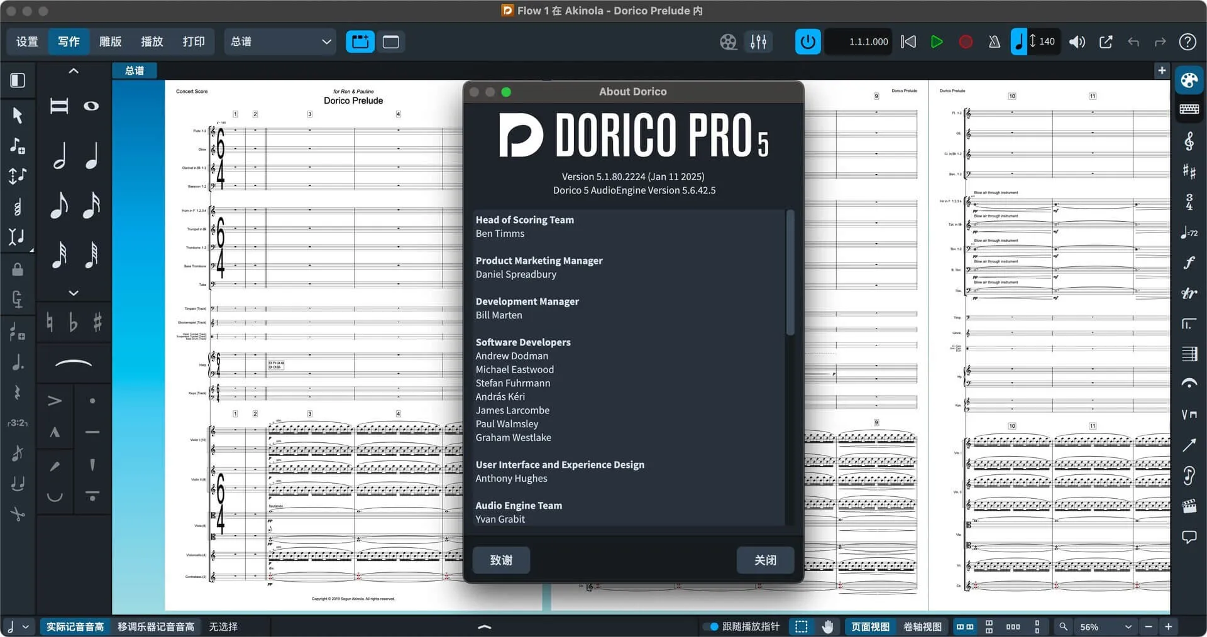
Task: Start playback with the green play button
Action: [937, 42]
